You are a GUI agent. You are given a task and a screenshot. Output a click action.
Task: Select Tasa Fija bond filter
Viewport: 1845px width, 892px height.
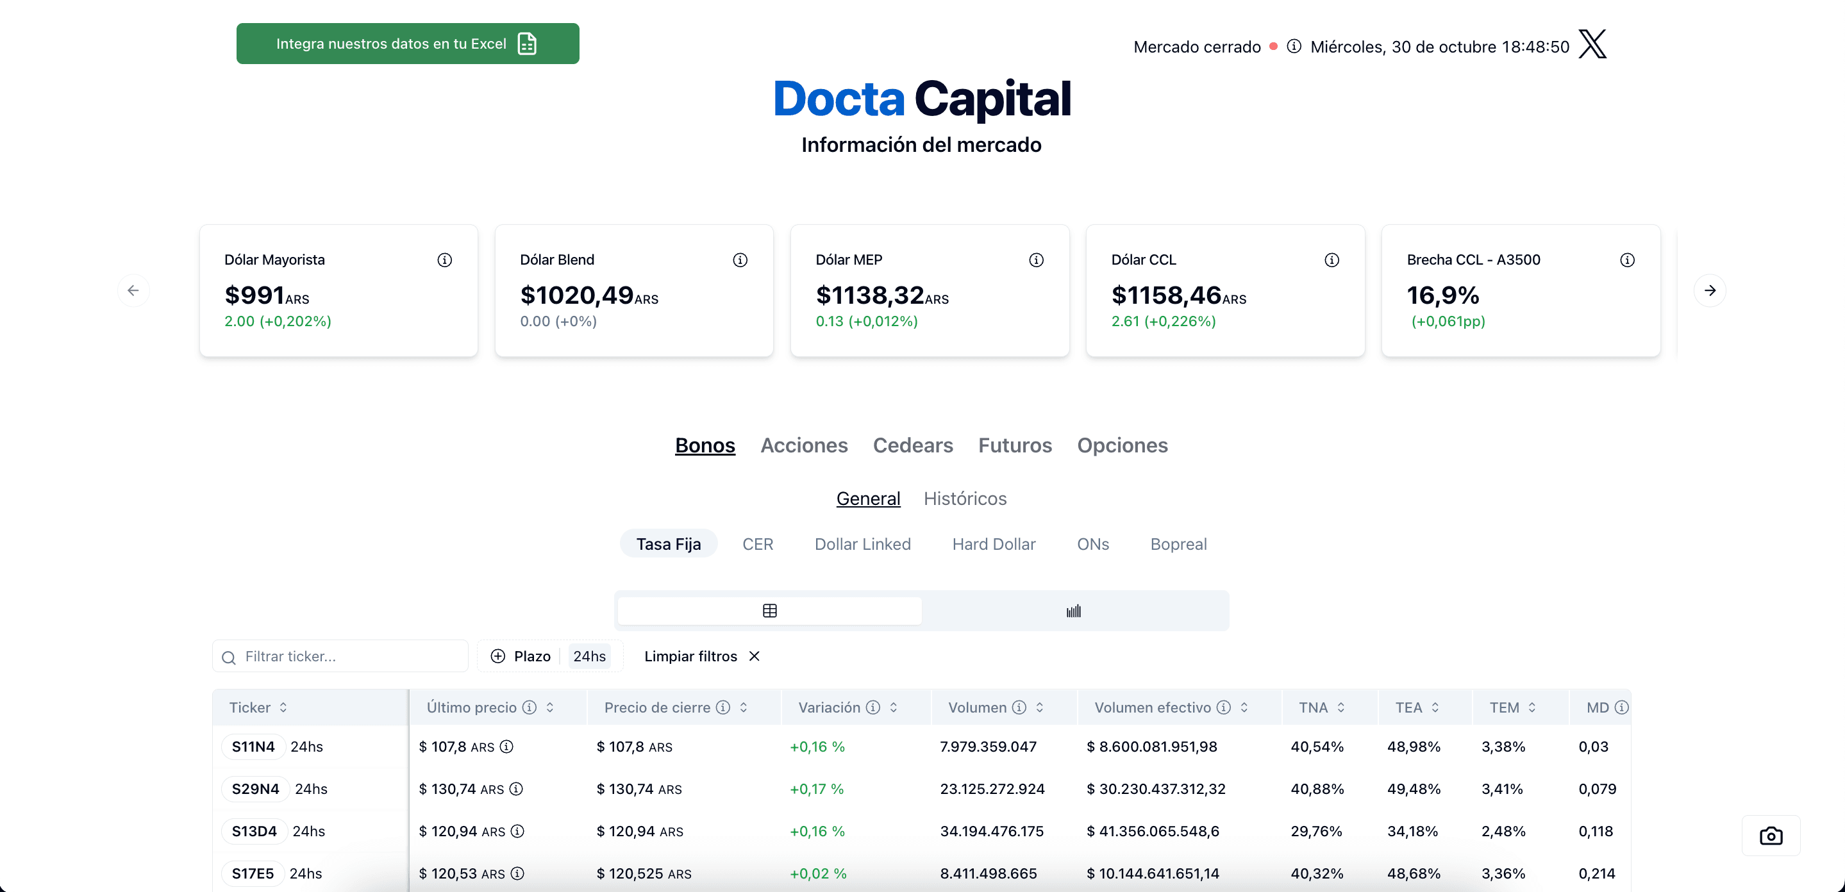tap(668, 544)
